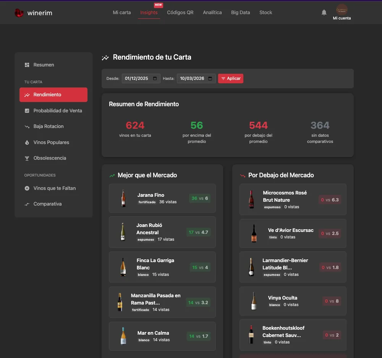Screen dimensions: 382x358
Task: Go to Baja Rotacion section
Action: (53, 126)
